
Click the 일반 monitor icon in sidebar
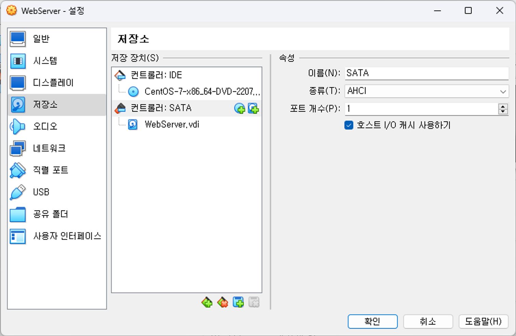tap(18, 39)
